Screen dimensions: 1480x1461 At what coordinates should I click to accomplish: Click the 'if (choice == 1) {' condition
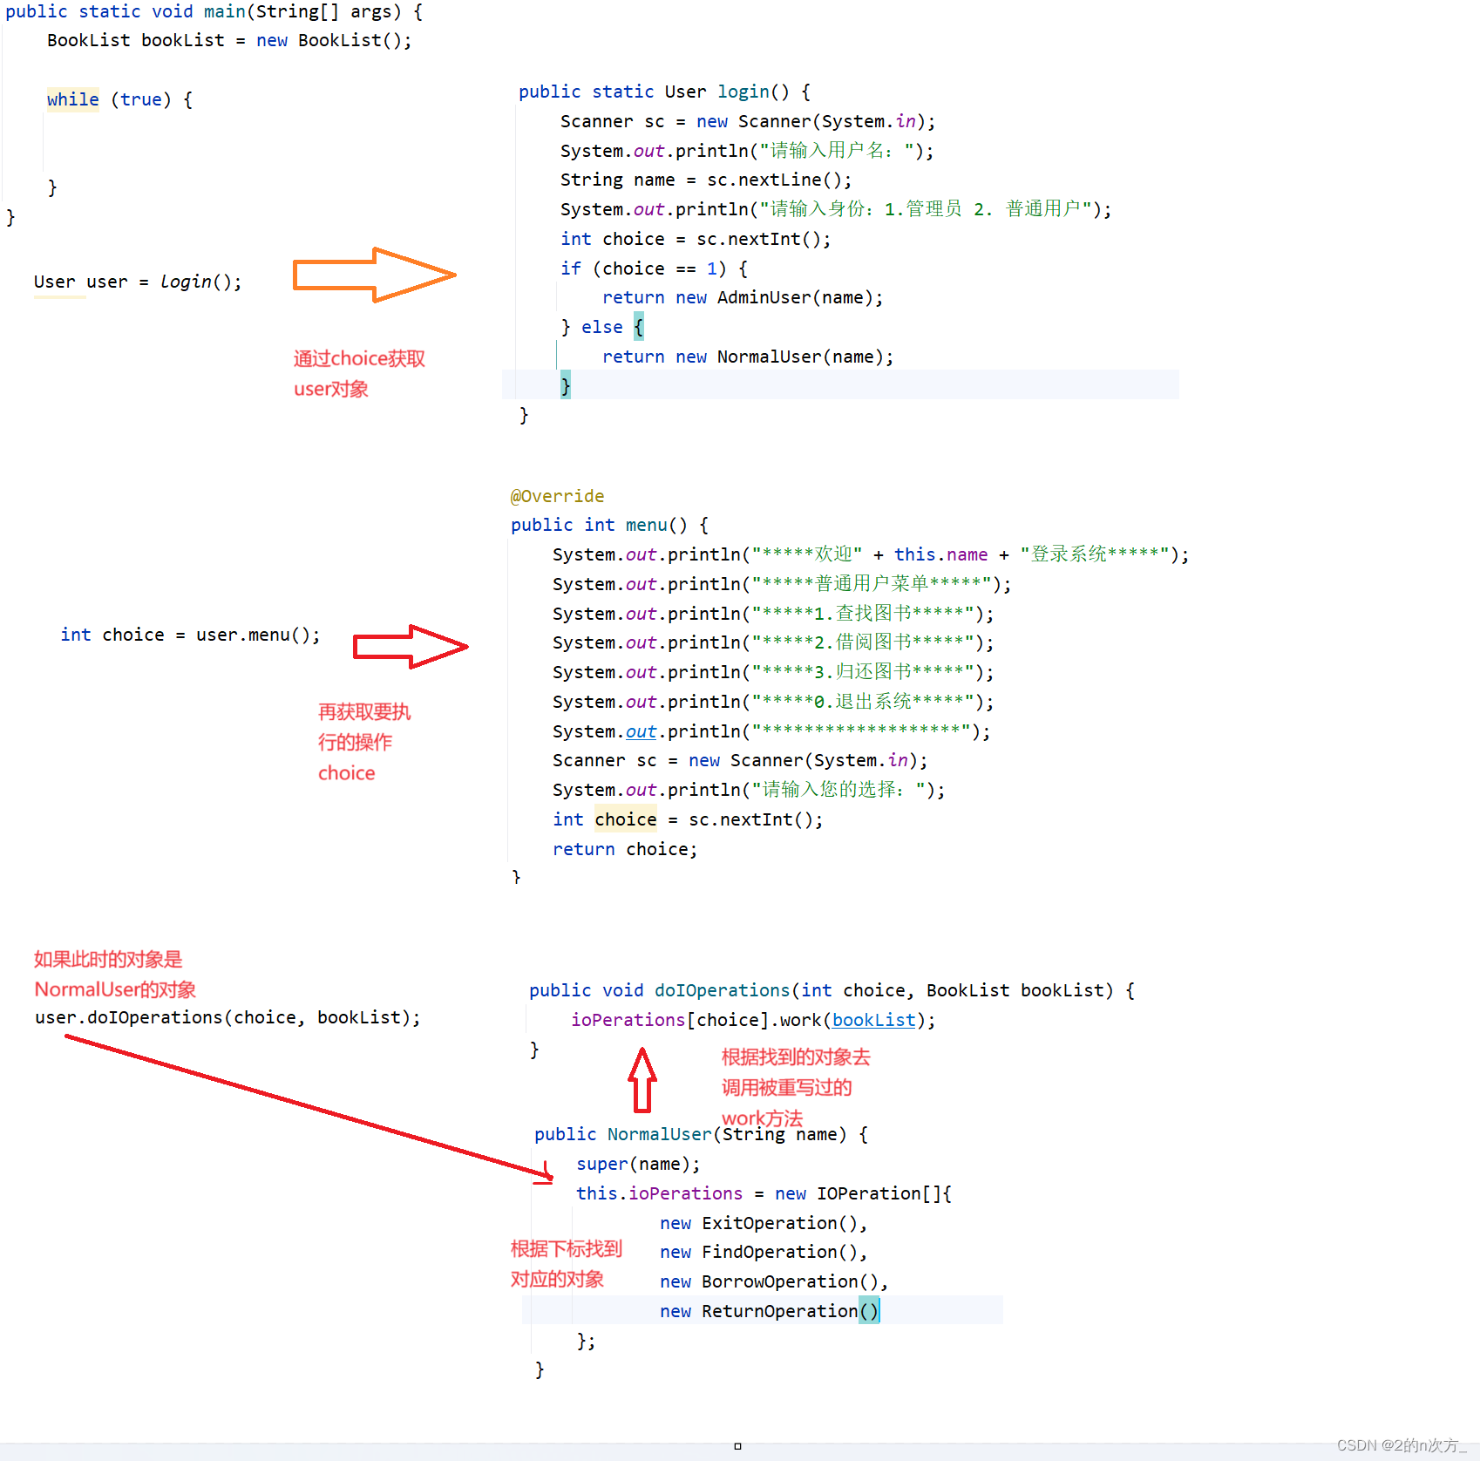pos(654,268)
